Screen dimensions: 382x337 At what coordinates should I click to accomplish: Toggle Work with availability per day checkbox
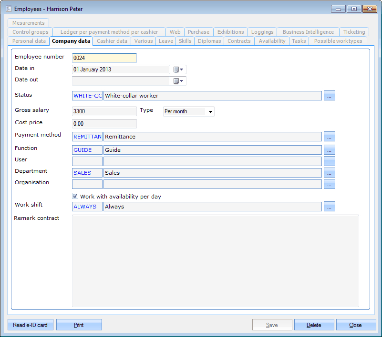coord(75,196)
